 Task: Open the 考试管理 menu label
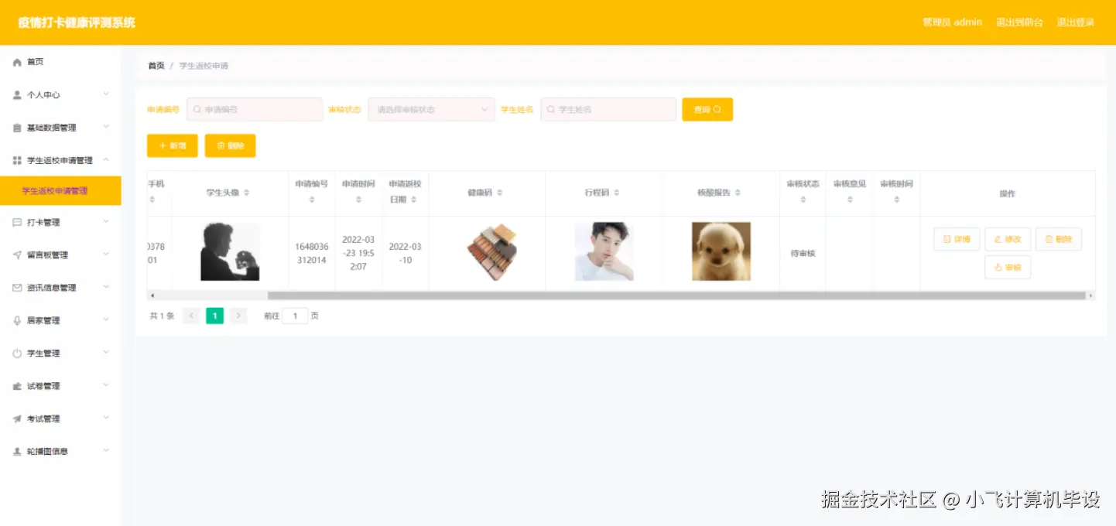tap(43, 418)
